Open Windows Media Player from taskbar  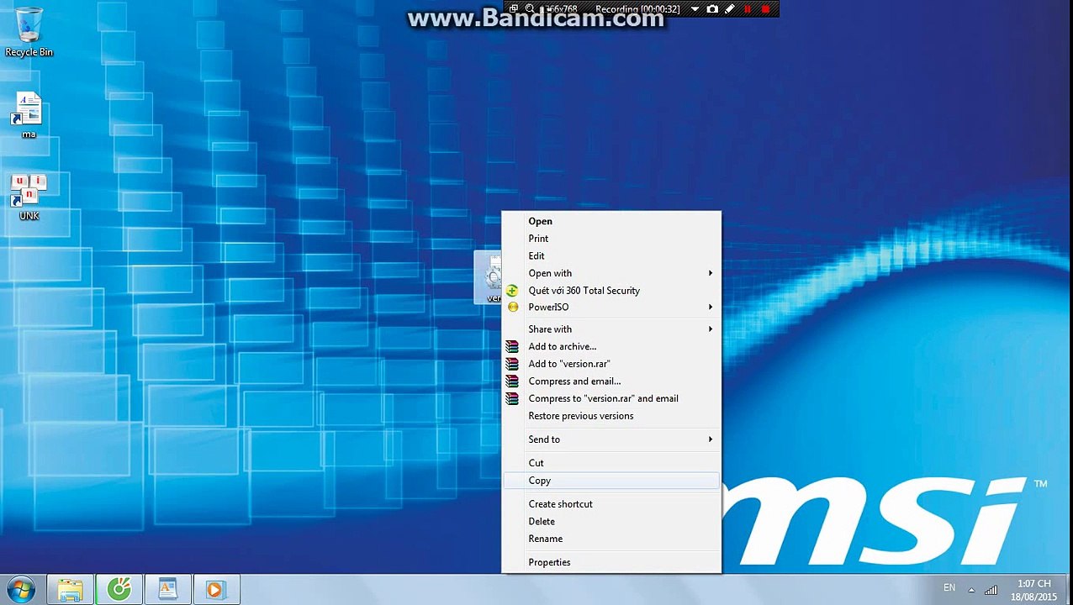click(215, 590)
